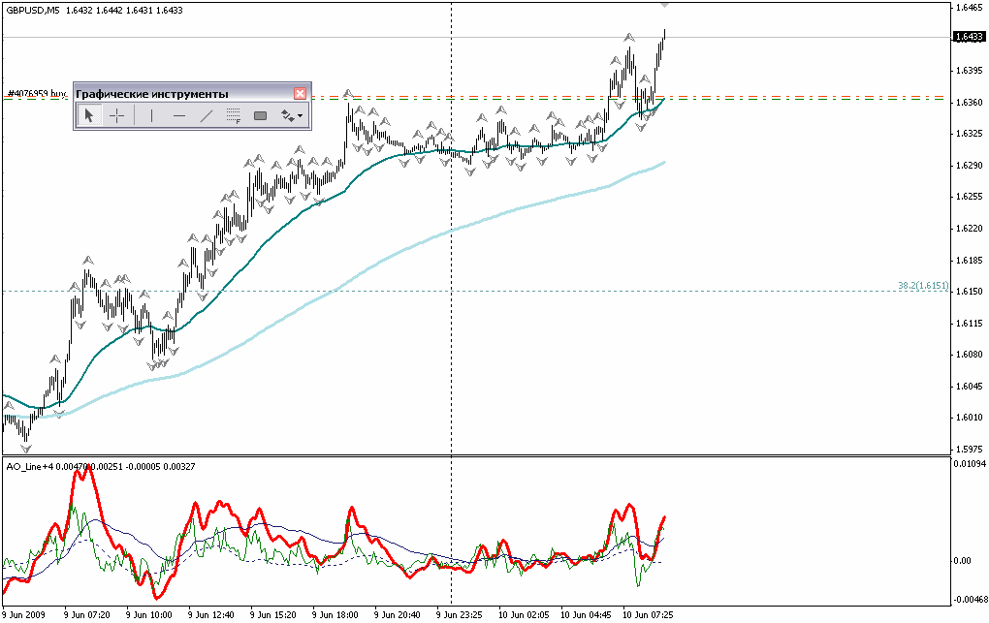Click the 1.6150 price scale label

(969, 292)
